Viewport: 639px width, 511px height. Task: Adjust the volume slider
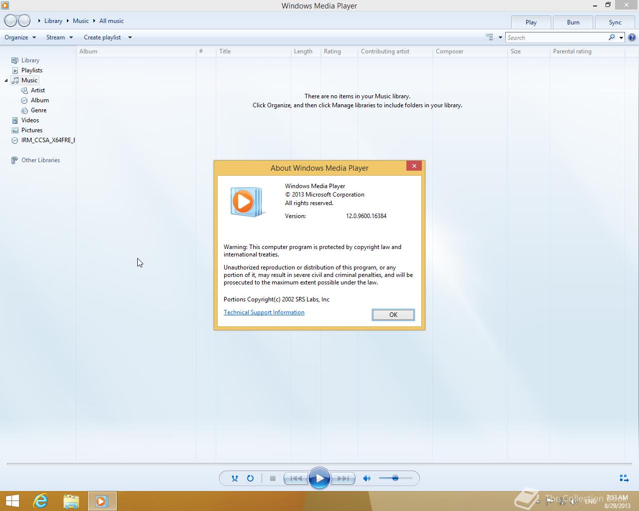(395, 478)
